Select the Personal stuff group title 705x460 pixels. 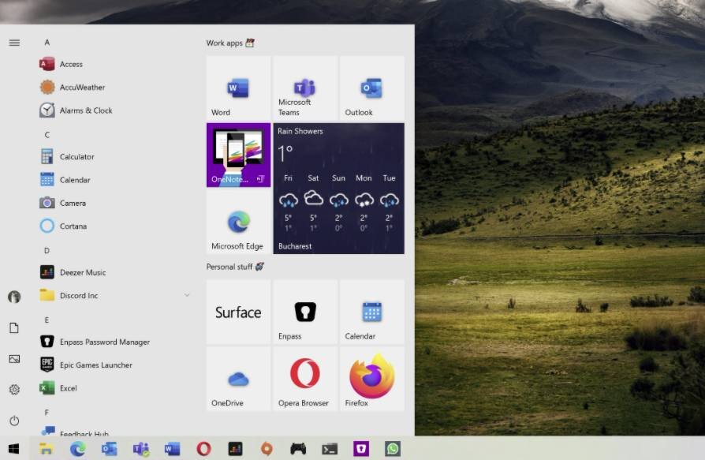(x=235, y=267)
